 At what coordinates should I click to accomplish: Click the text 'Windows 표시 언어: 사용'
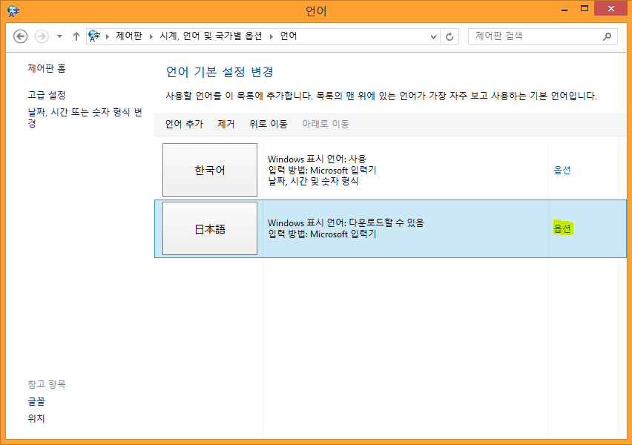[x=317, y=159]
